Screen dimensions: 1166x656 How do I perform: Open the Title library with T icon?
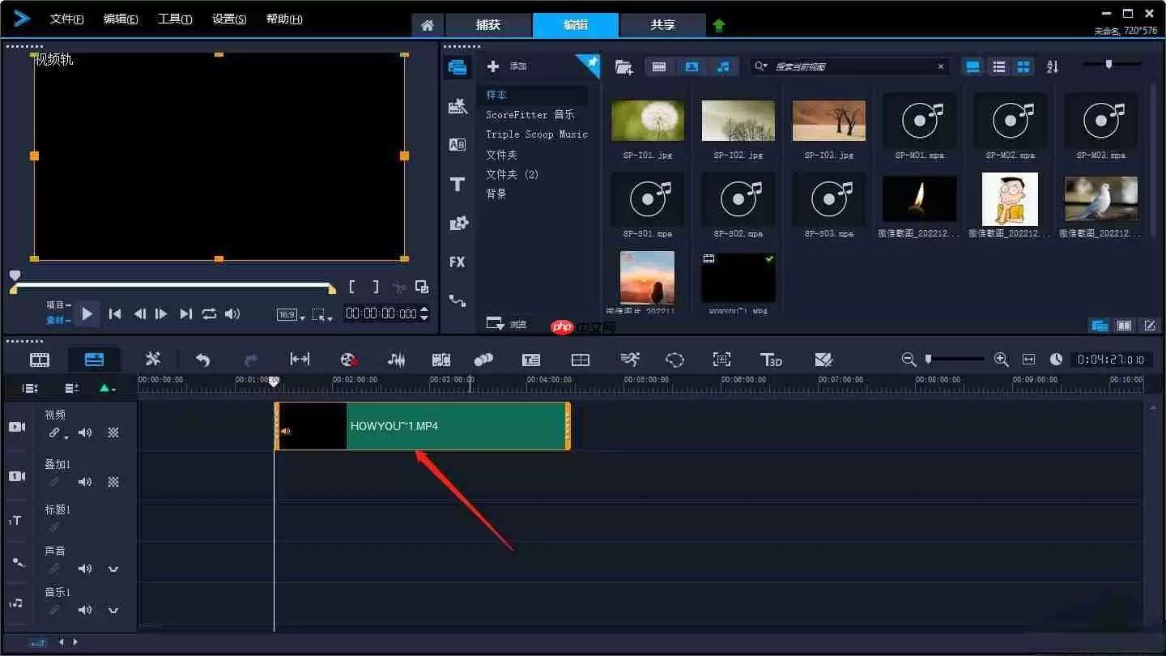click(457, 185)
